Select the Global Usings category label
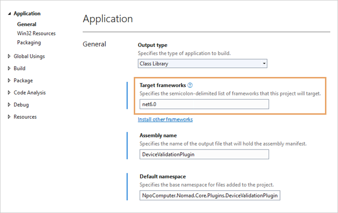 click(x=29, y=56)
